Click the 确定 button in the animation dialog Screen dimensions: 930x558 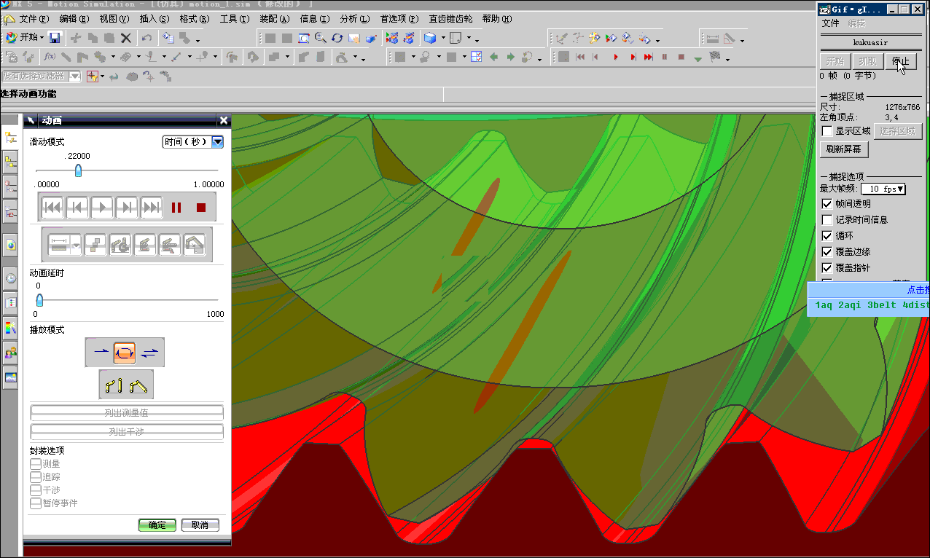click(x=157, y=525)
